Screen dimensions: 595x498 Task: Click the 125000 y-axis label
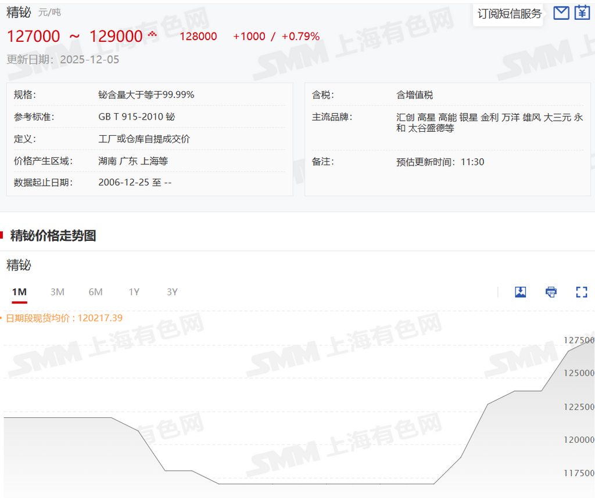click(579, 373)
